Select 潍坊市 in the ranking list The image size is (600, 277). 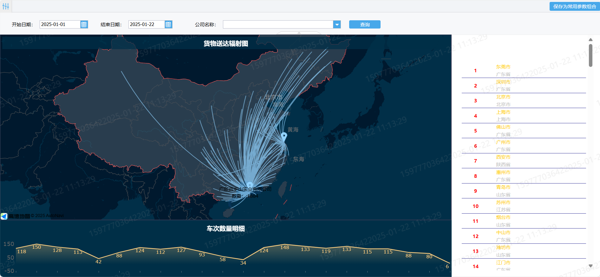click(503, 248)
